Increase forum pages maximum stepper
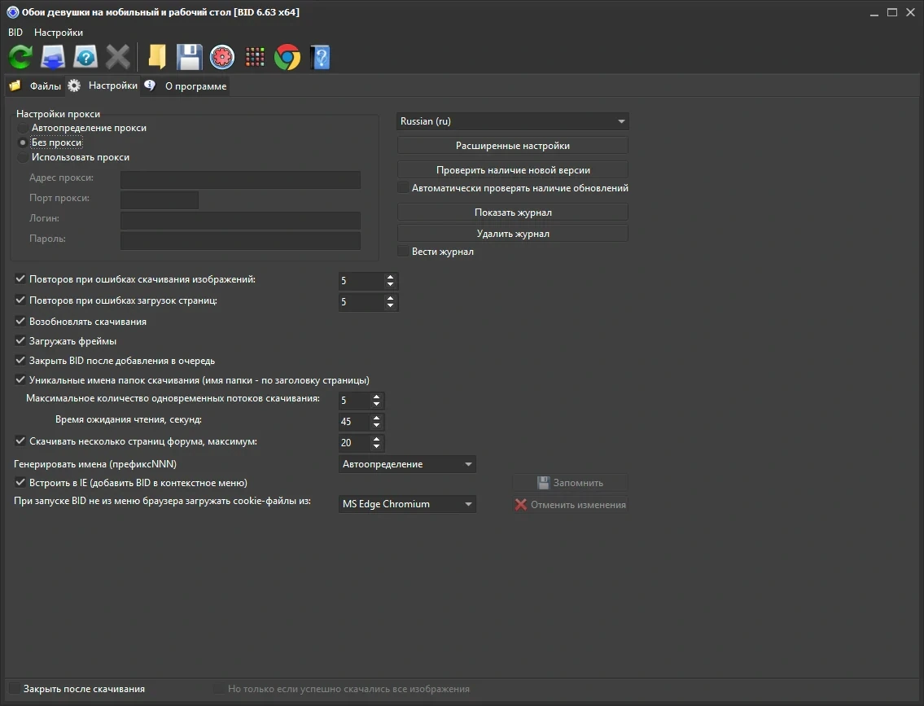This screenshot has height=706, width=924. coord(377,439)
